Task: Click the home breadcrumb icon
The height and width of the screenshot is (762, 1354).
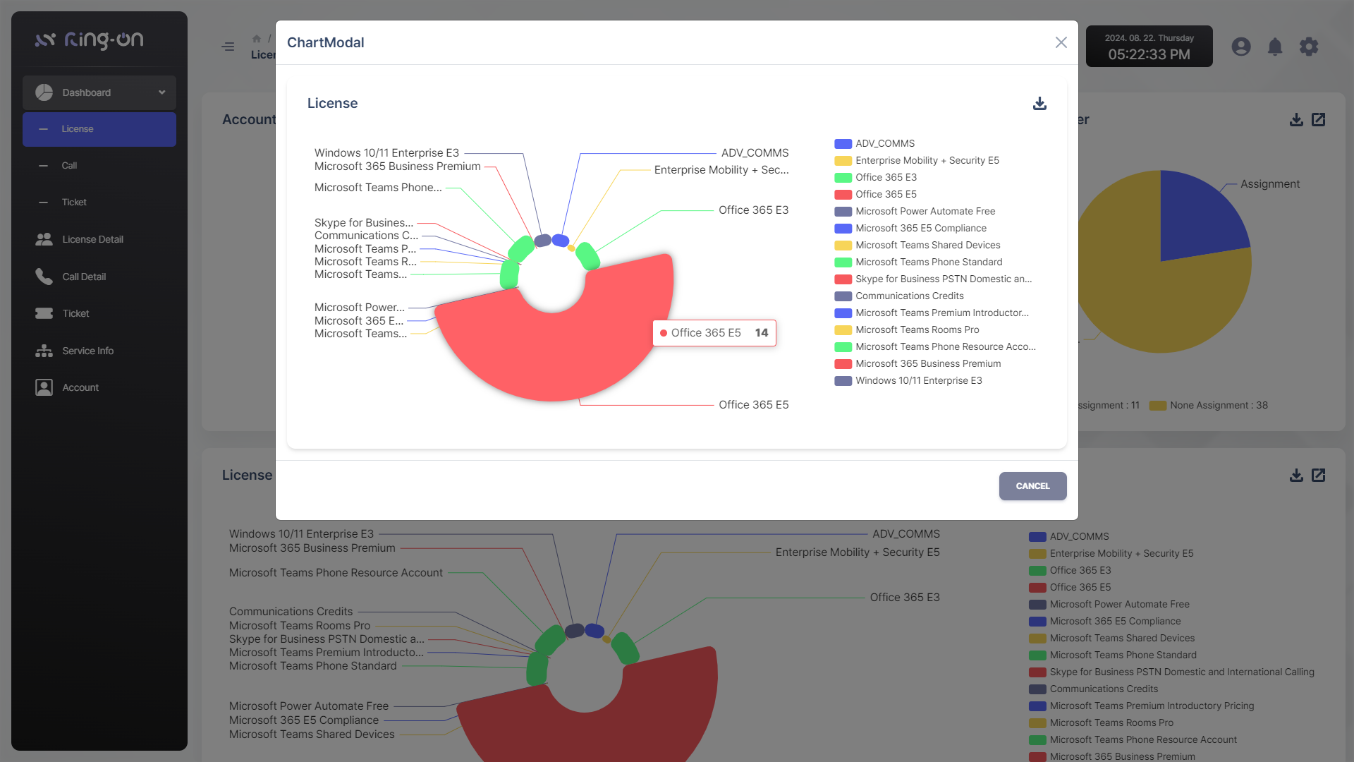Action: click(x=257, y=39)
